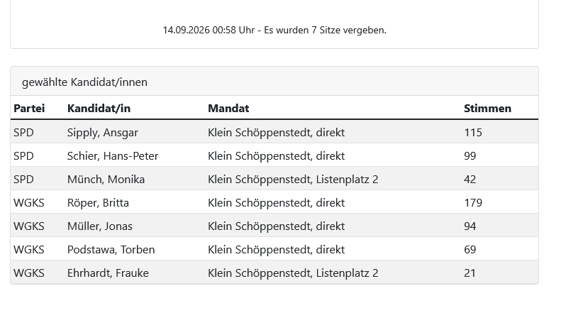The height and width of the screenshot is (313, 583).
Task: Click the vote count 21
Action: (x=470, y=273)
